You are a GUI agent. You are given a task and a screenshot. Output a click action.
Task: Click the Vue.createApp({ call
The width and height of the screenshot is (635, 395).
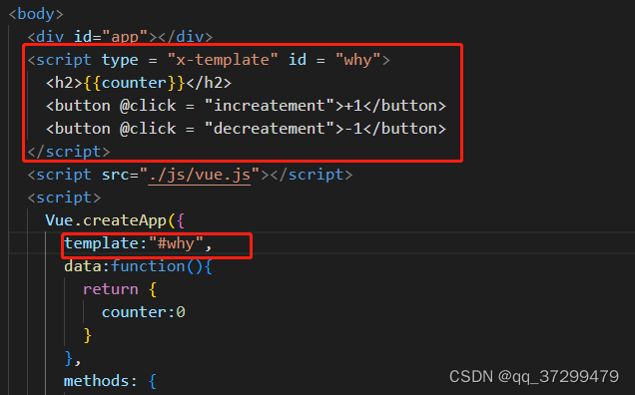tap(115, 220)
